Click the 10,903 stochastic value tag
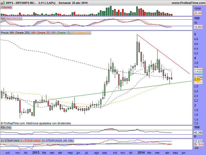Screen dimensions: 206x155 click(198, 27)
